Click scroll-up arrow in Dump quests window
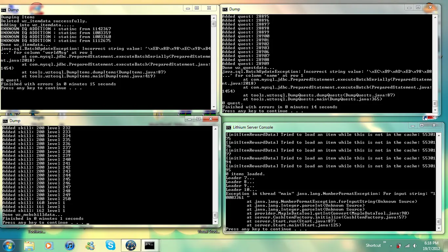Screen dimensions: 448x252 [435, 17]
